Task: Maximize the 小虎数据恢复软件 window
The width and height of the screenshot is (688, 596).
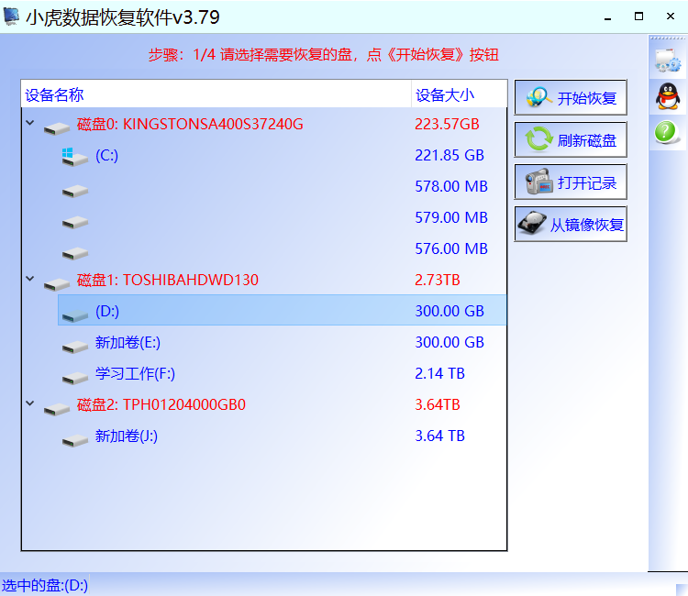Action: pyautogui.click(x=638, y=17)
